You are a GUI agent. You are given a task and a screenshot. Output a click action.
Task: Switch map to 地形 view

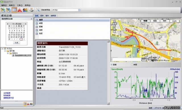point(165,21)
